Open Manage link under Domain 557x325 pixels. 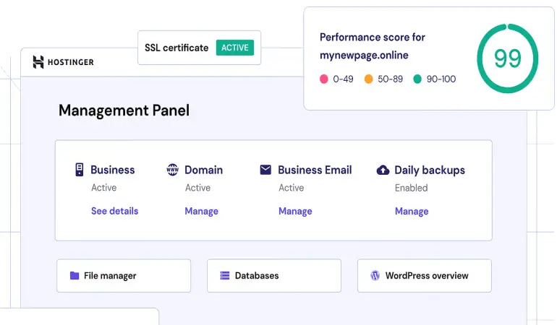[x=201, y=211]
